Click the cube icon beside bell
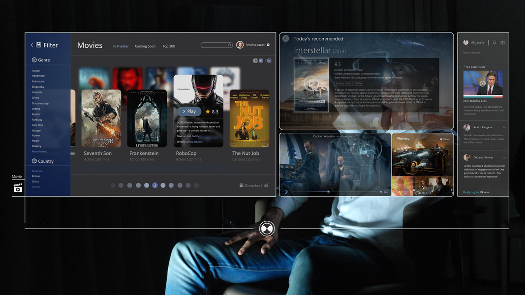 click(x=502, y=42)
